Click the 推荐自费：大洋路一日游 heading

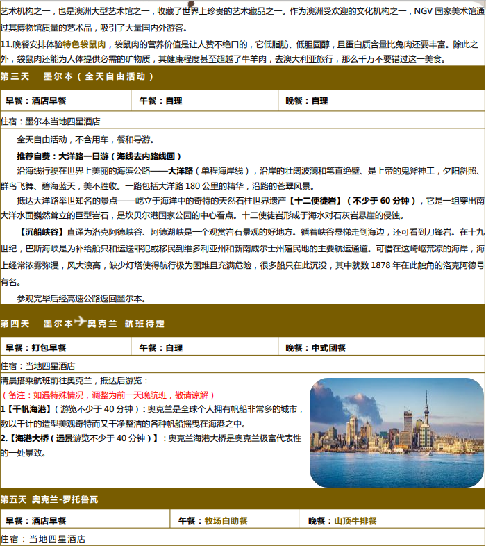coord(99,156)
